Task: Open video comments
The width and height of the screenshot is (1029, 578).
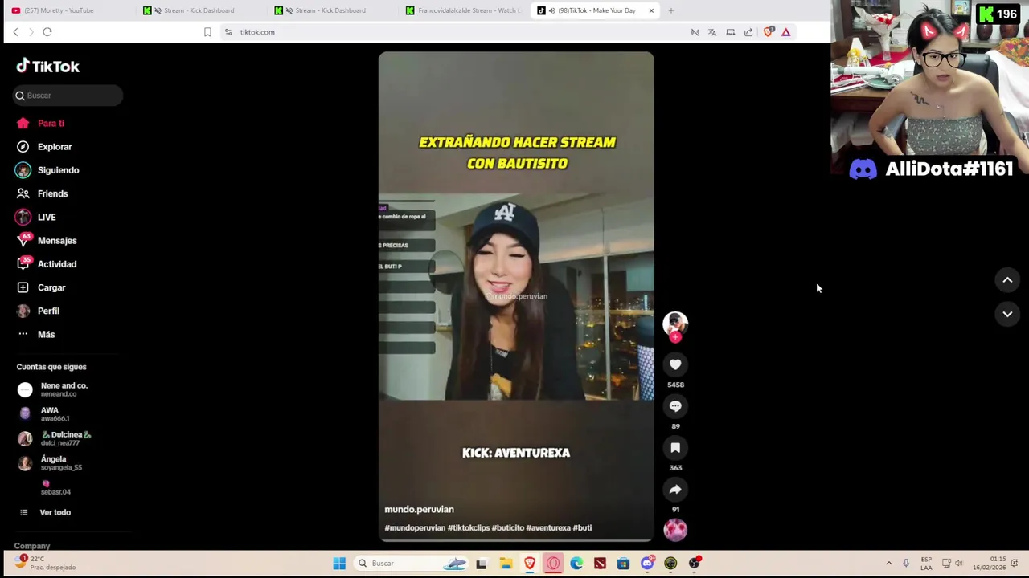Action: 675,406
